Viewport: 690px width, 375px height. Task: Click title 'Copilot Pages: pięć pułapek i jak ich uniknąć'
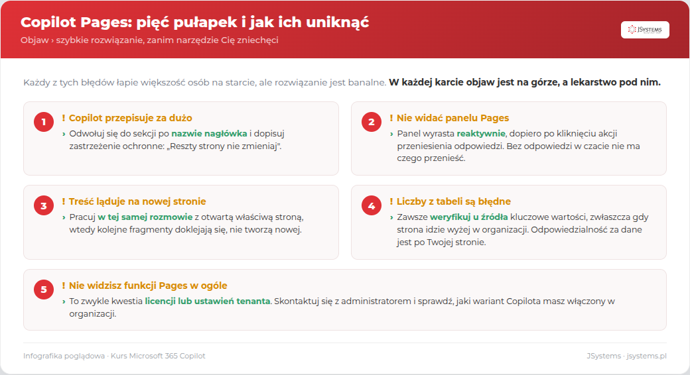(x=194, y=23)
